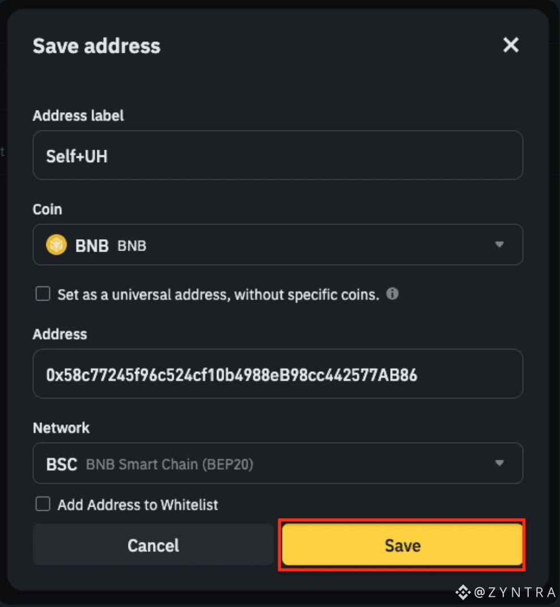Click 'Set as a universal address' label text
Viewport: 560px width, 607px height.
[219, 295]
